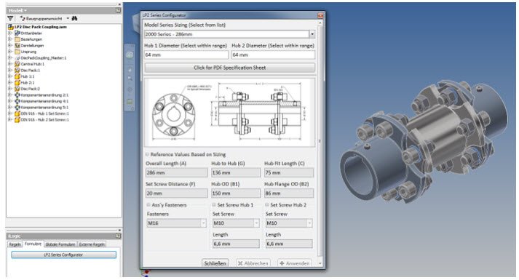
Task: Click the Hub 1 Diameter input field
Action: tap(186, 55)
